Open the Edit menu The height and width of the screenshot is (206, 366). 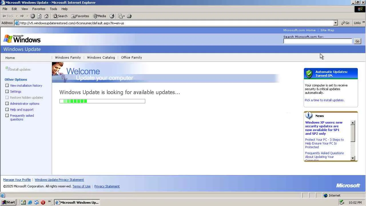tap(14, 9)
